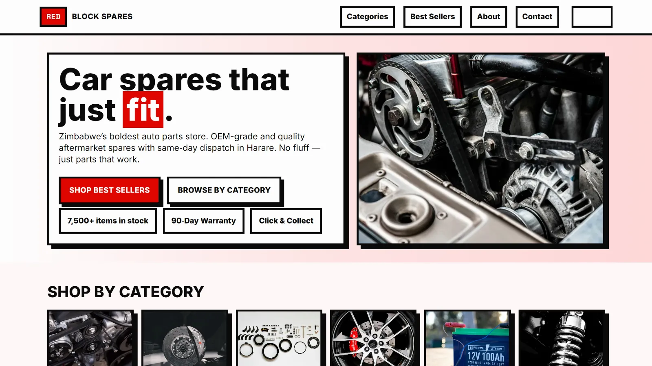Click the 7,500+ items in stock badge
Screen dimensions: 652x366
click(108, 221)
